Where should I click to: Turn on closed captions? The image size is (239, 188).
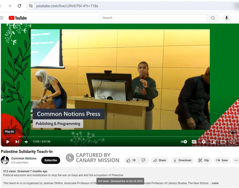(x=194, y=142)
